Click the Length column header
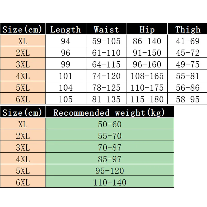The image size is (207, 207). click(x=66, y=29)
